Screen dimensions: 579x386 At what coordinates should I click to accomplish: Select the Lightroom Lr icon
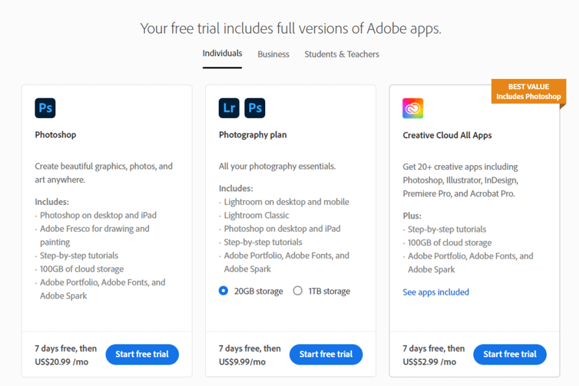[x=228, y=108]
